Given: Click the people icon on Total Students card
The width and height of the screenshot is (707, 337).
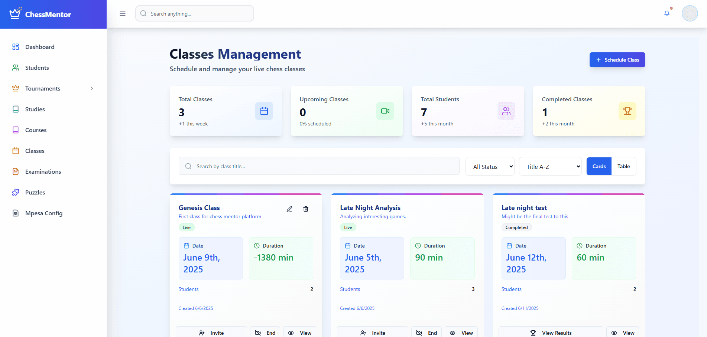Looking at the screenshot, I should (x=506, y=111).
